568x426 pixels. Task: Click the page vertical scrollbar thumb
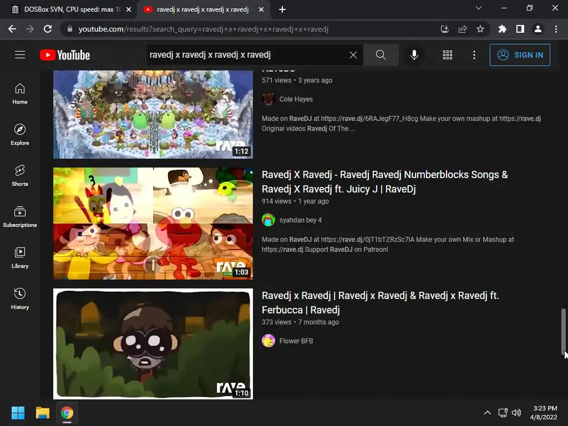[x=564, y=332]
